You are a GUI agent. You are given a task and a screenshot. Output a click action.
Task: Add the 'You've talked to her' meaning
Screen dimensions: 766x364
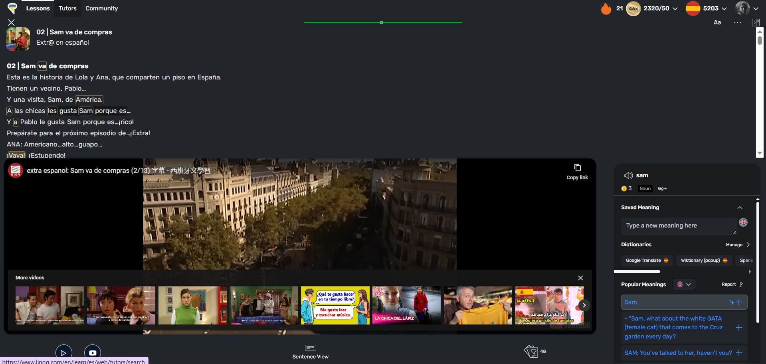point(739,353)
